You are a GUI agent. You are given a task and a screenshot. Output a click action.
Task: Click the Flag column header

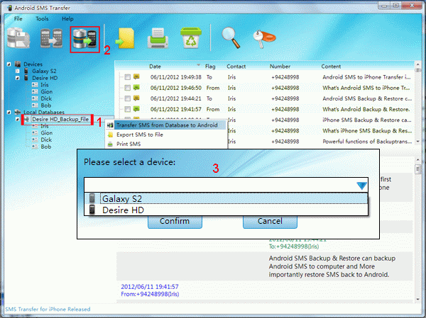(x=210, y=67)
